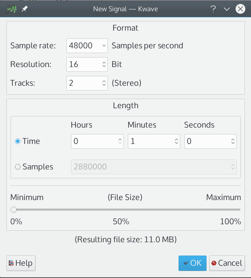Viewport: 251px width, 278px height.
Task: Click the Kwave waveform app icon
Action: (11, 9)
